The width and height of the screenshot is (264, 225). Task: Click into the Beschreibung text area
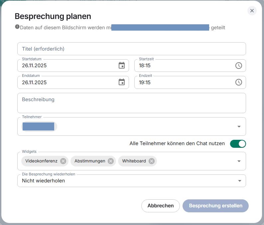pyautogui.click(x=131, y=103)
